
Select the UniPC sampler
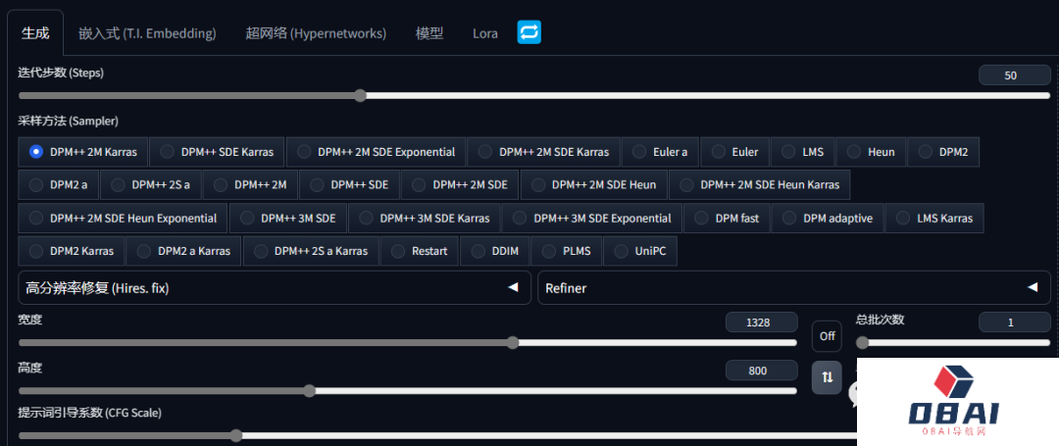click(639, 251)
